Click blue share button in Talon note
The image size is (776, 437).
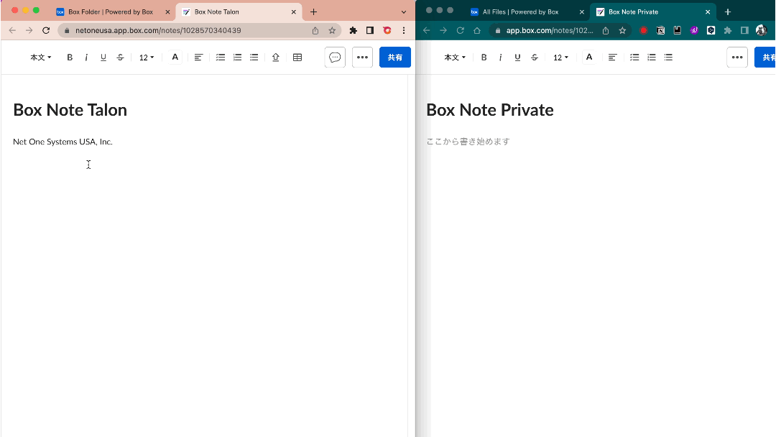tap(395, 57)
